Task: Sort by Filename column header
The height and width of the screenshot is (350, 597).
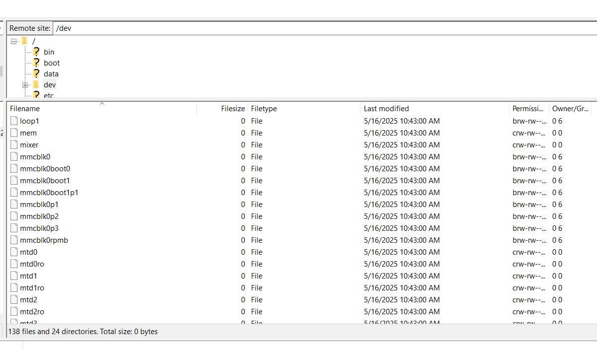Action: pyautogui.click(x=101, y=108)
